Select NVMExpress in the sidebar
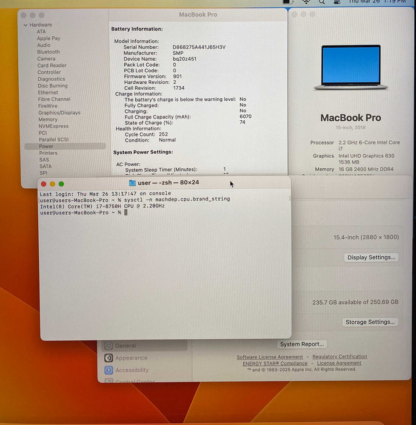Viewport: 416px width, 425px height. 53,126
